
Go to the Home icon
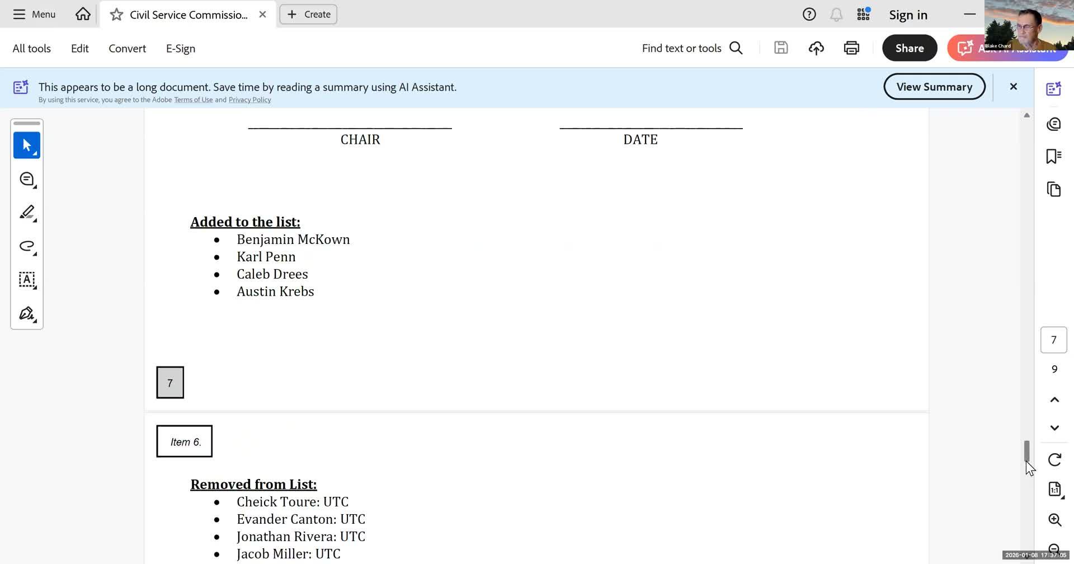pos(83,14)
